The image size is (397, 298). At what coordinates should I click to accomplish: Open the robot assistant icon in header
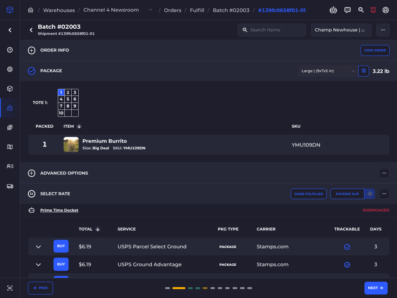pyautogui.click(x=333, y=10)
